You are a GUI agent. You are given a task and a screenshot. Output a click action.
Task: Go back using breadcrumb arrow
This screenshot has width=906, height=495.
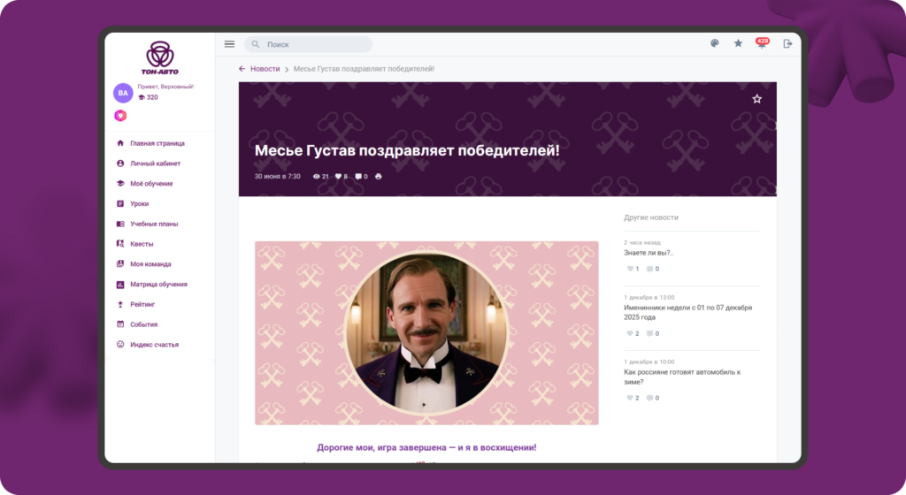tap(242, 69)
